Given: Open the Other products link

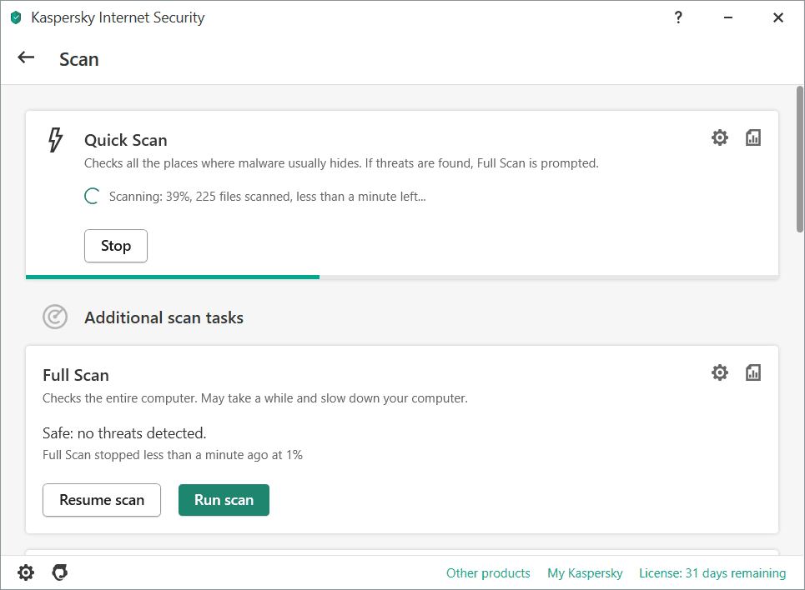Looking at the screenshot, I should [x=488, y=573].
